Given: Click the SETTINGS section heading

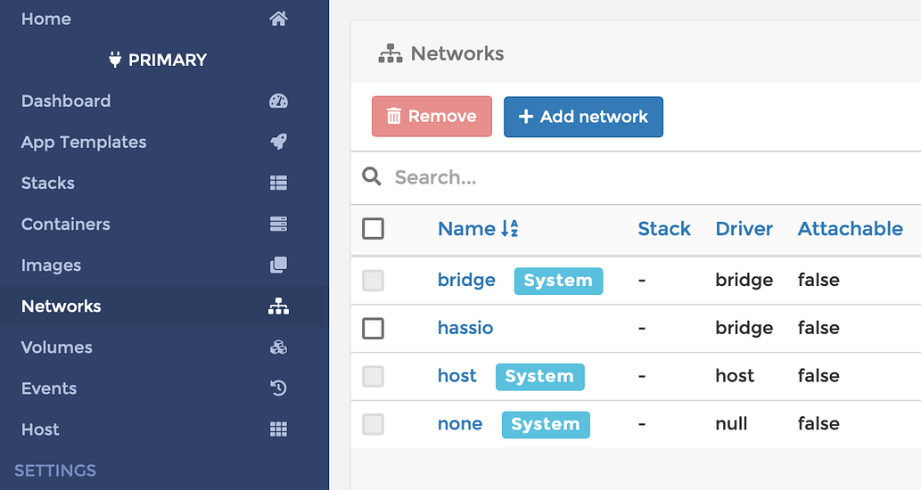Looking at the screenshot, I should tap(55, 470).
